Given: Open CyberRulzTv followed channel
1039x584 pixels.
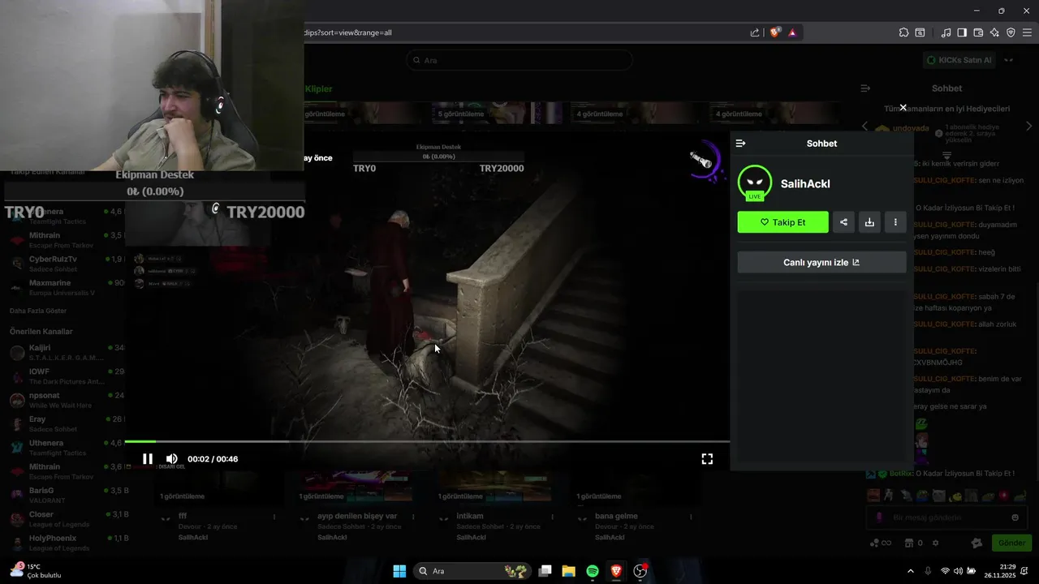Looking at the screenshot, I should point(65,264).
